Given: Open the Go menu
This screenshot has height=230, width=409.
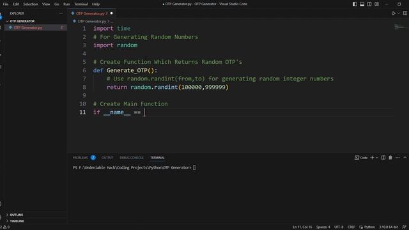Looking at the screenshot, I should click(57, 4).
